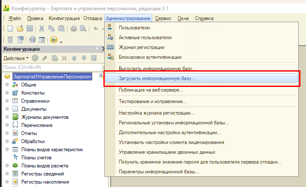This screenshot has height=187, width=306.
Task: Choose Тестирование и исправление...
Action: pyautogui.click(x=201, y=101)
